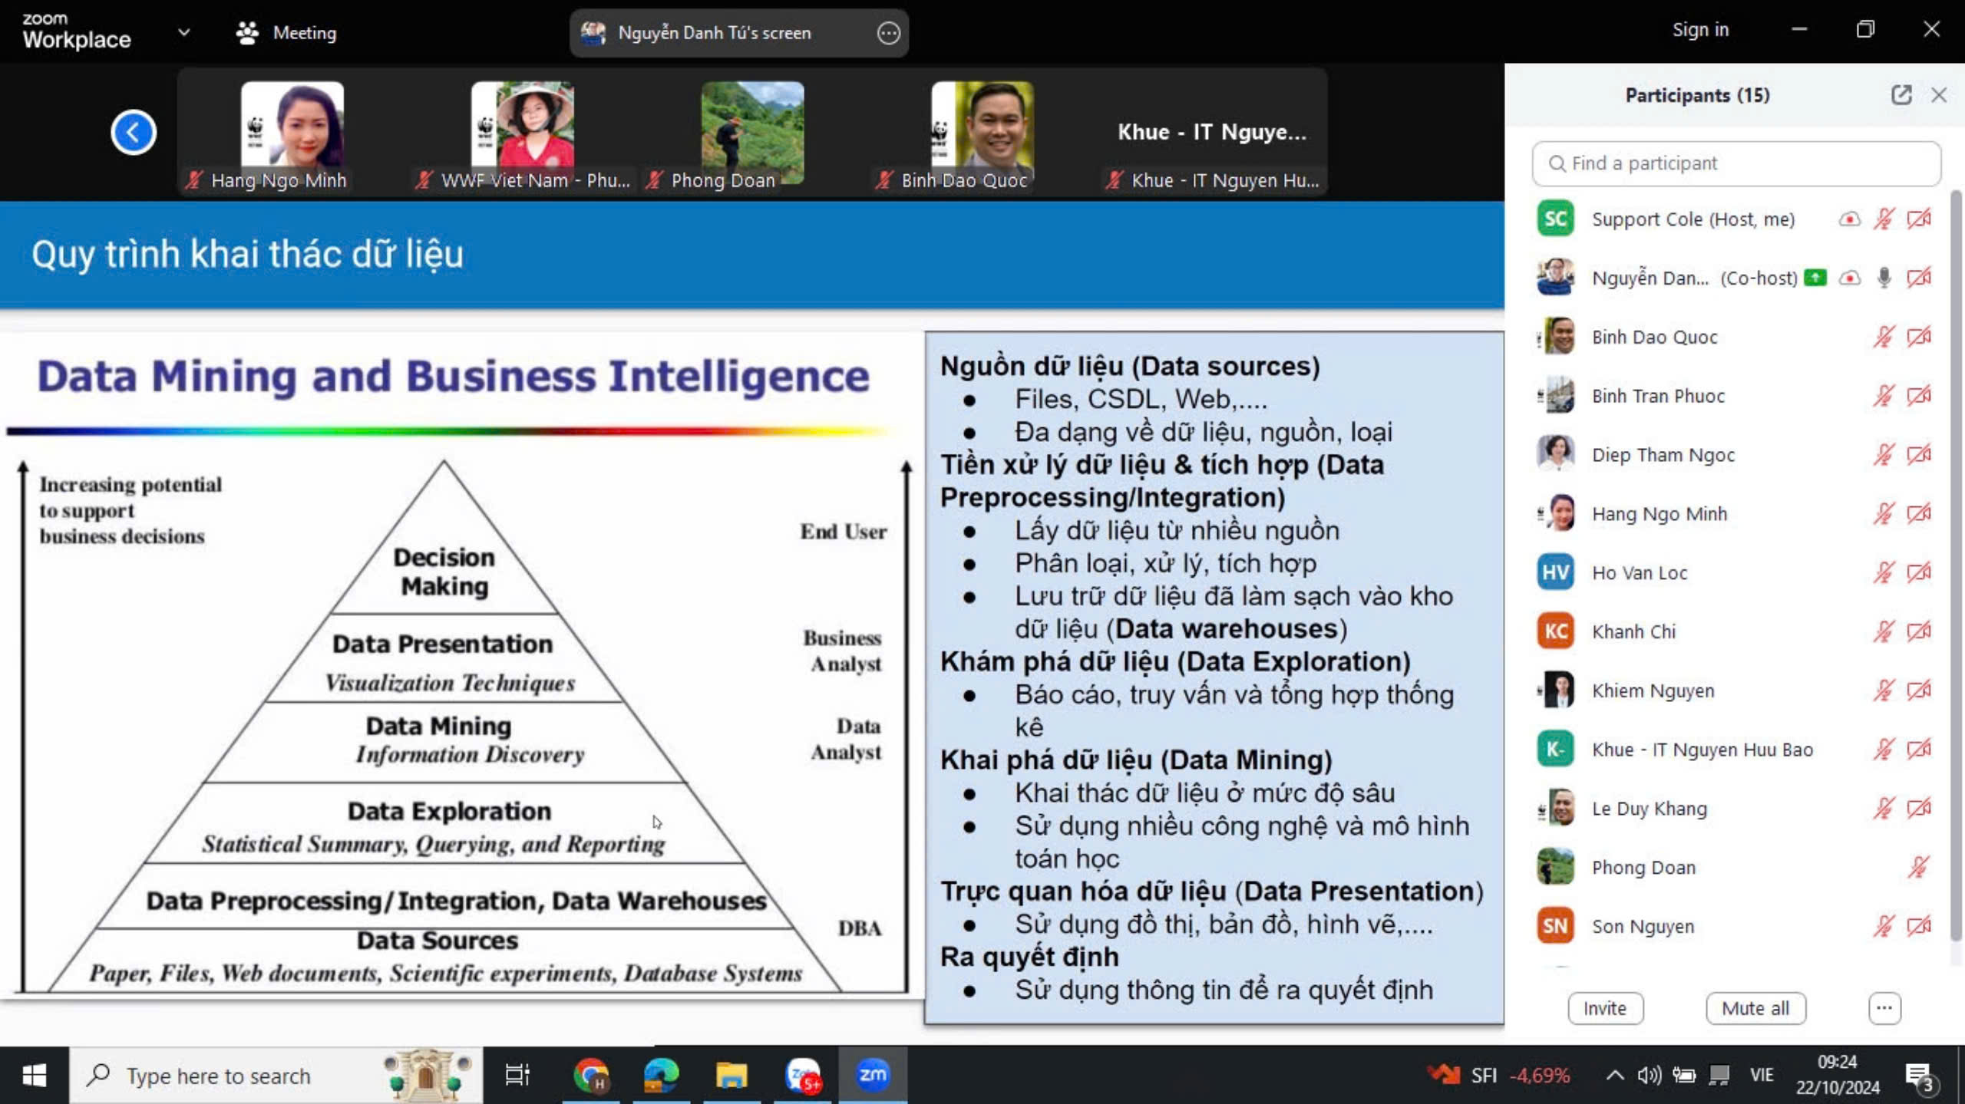
Task: Click Le Duy Khang muted microphone icon
Action: (x=1884, y=809)
